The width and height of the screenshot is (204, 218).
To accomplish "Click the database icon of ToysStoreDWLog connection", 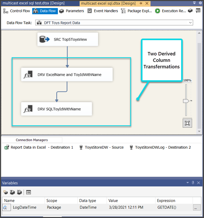I will (131, 147).
